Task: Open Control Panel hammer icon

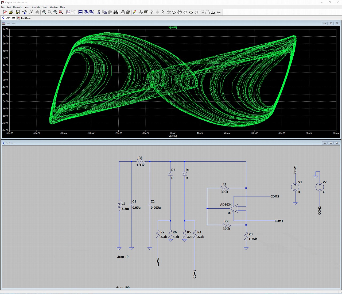Action: tap(25, 12)
